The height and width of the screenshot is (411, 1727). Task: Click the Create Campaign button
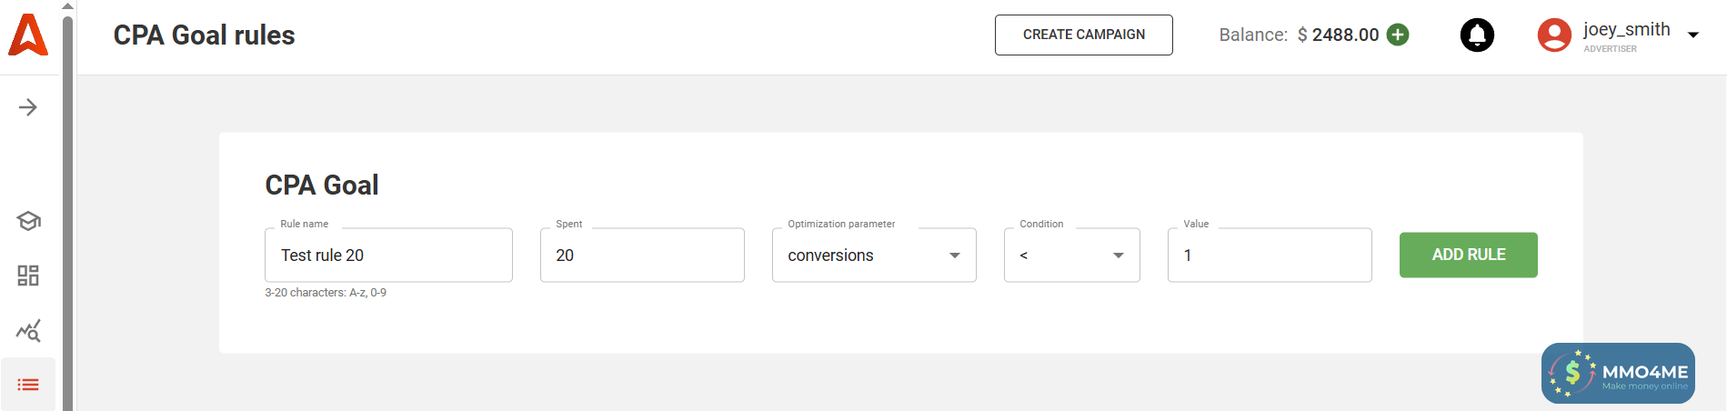point(1083,35)
